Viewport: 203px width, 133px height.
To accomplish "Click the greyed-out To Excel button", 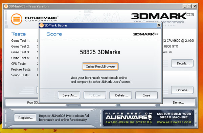I will click(x=95, y=95).
